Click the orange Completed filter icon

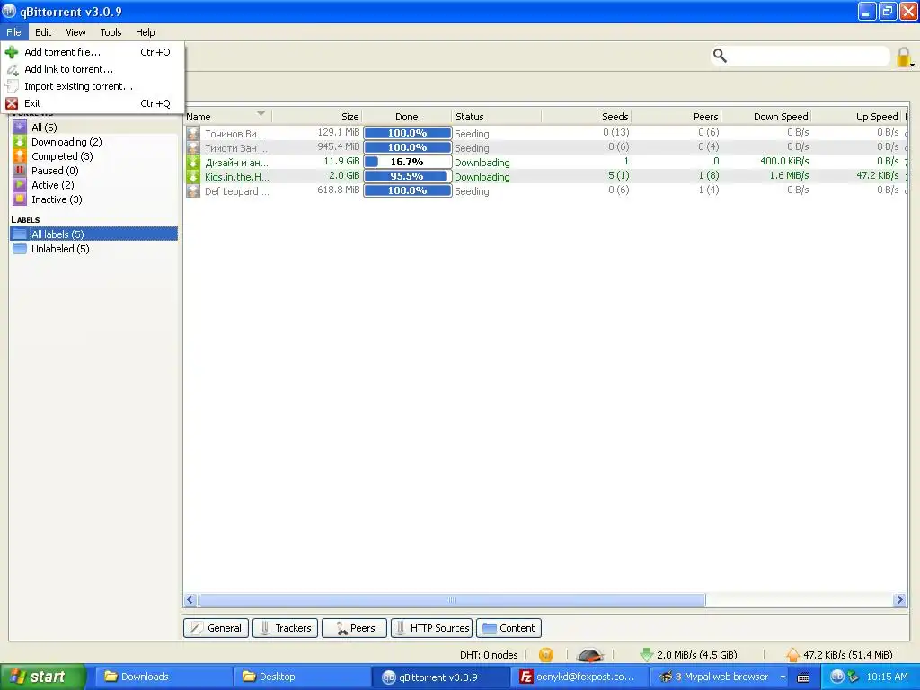point(20,155)
